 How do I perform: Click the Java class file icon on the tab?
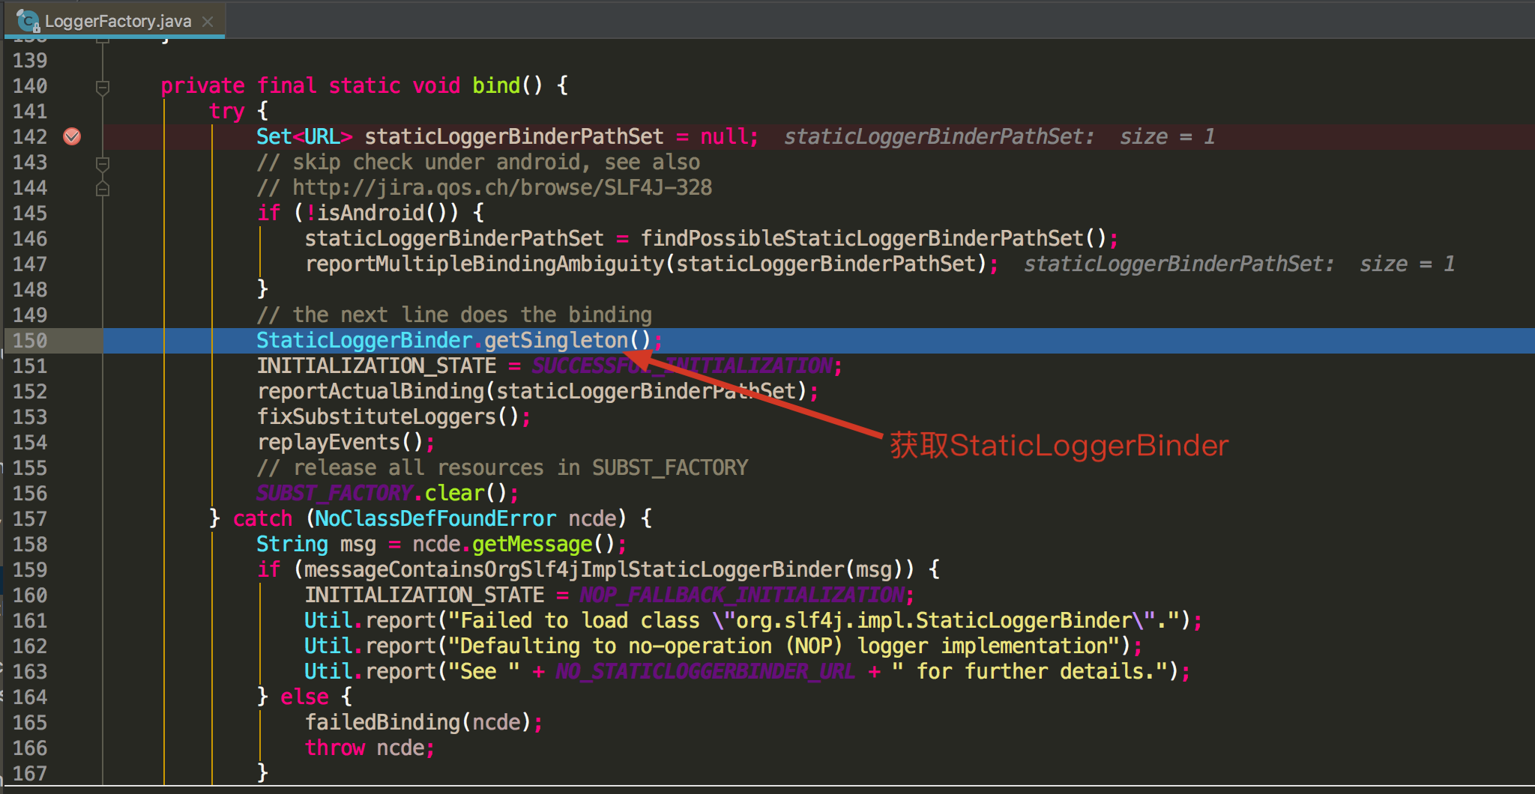28,21
